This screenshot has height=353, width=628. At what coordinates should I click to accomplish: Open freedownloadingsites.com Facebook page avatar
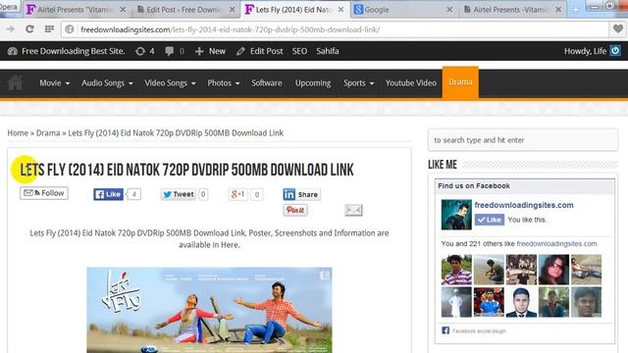click(x=456, y=215)
